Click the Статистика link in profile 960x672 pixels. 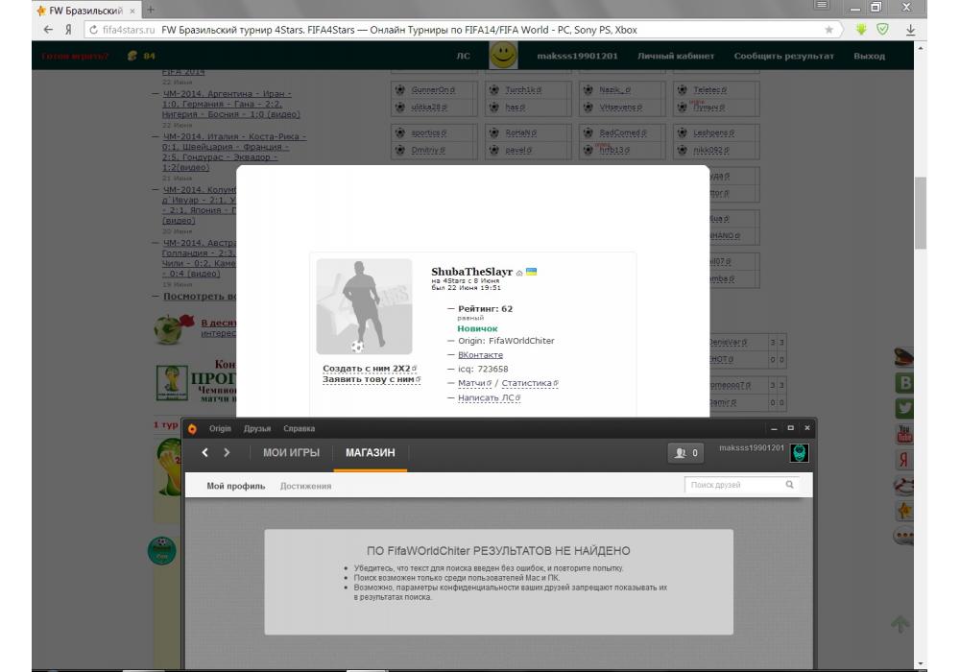tap(527, 383)
